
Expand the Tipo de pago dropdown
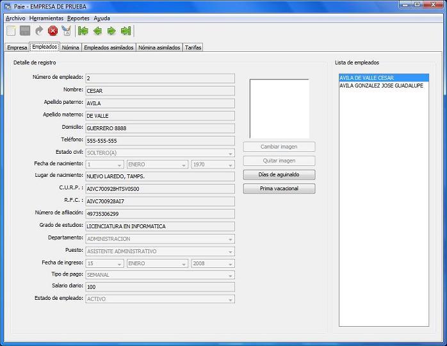tap(231, 275)
